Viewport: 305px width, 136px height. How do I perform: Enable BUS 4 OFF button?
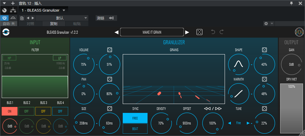point(60,111)
